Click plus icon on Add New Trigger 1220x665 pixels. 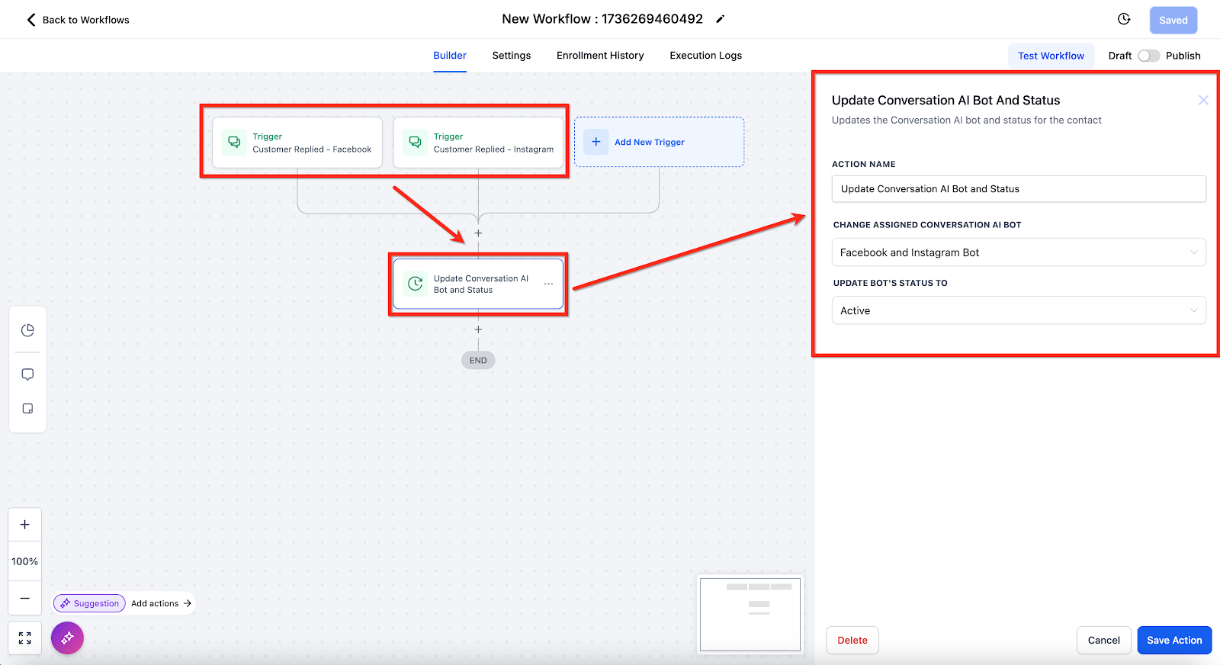point(596,142)
